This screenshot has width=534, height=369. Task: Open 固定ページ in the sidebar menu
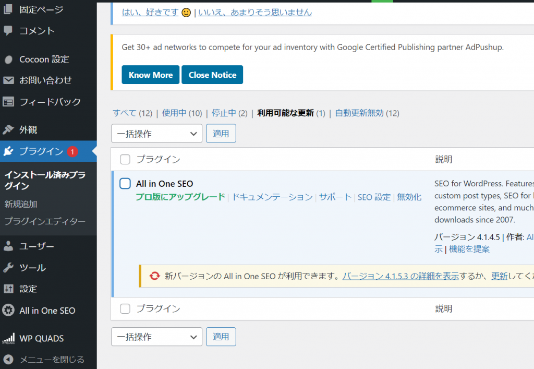41,9
